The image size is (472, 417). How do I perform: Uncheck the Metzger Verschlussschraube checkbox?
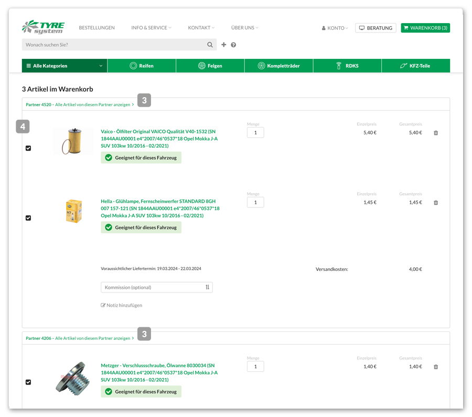28,382
